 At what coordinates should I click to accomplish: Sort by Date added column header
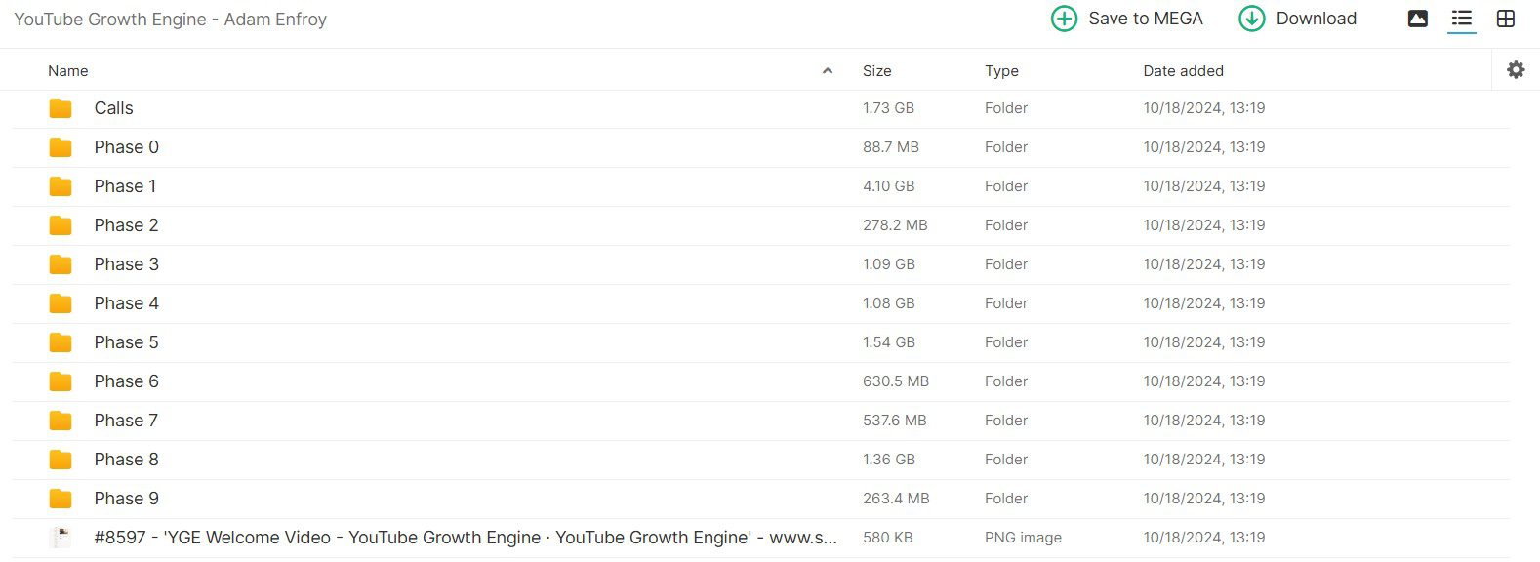[1183, 70]
